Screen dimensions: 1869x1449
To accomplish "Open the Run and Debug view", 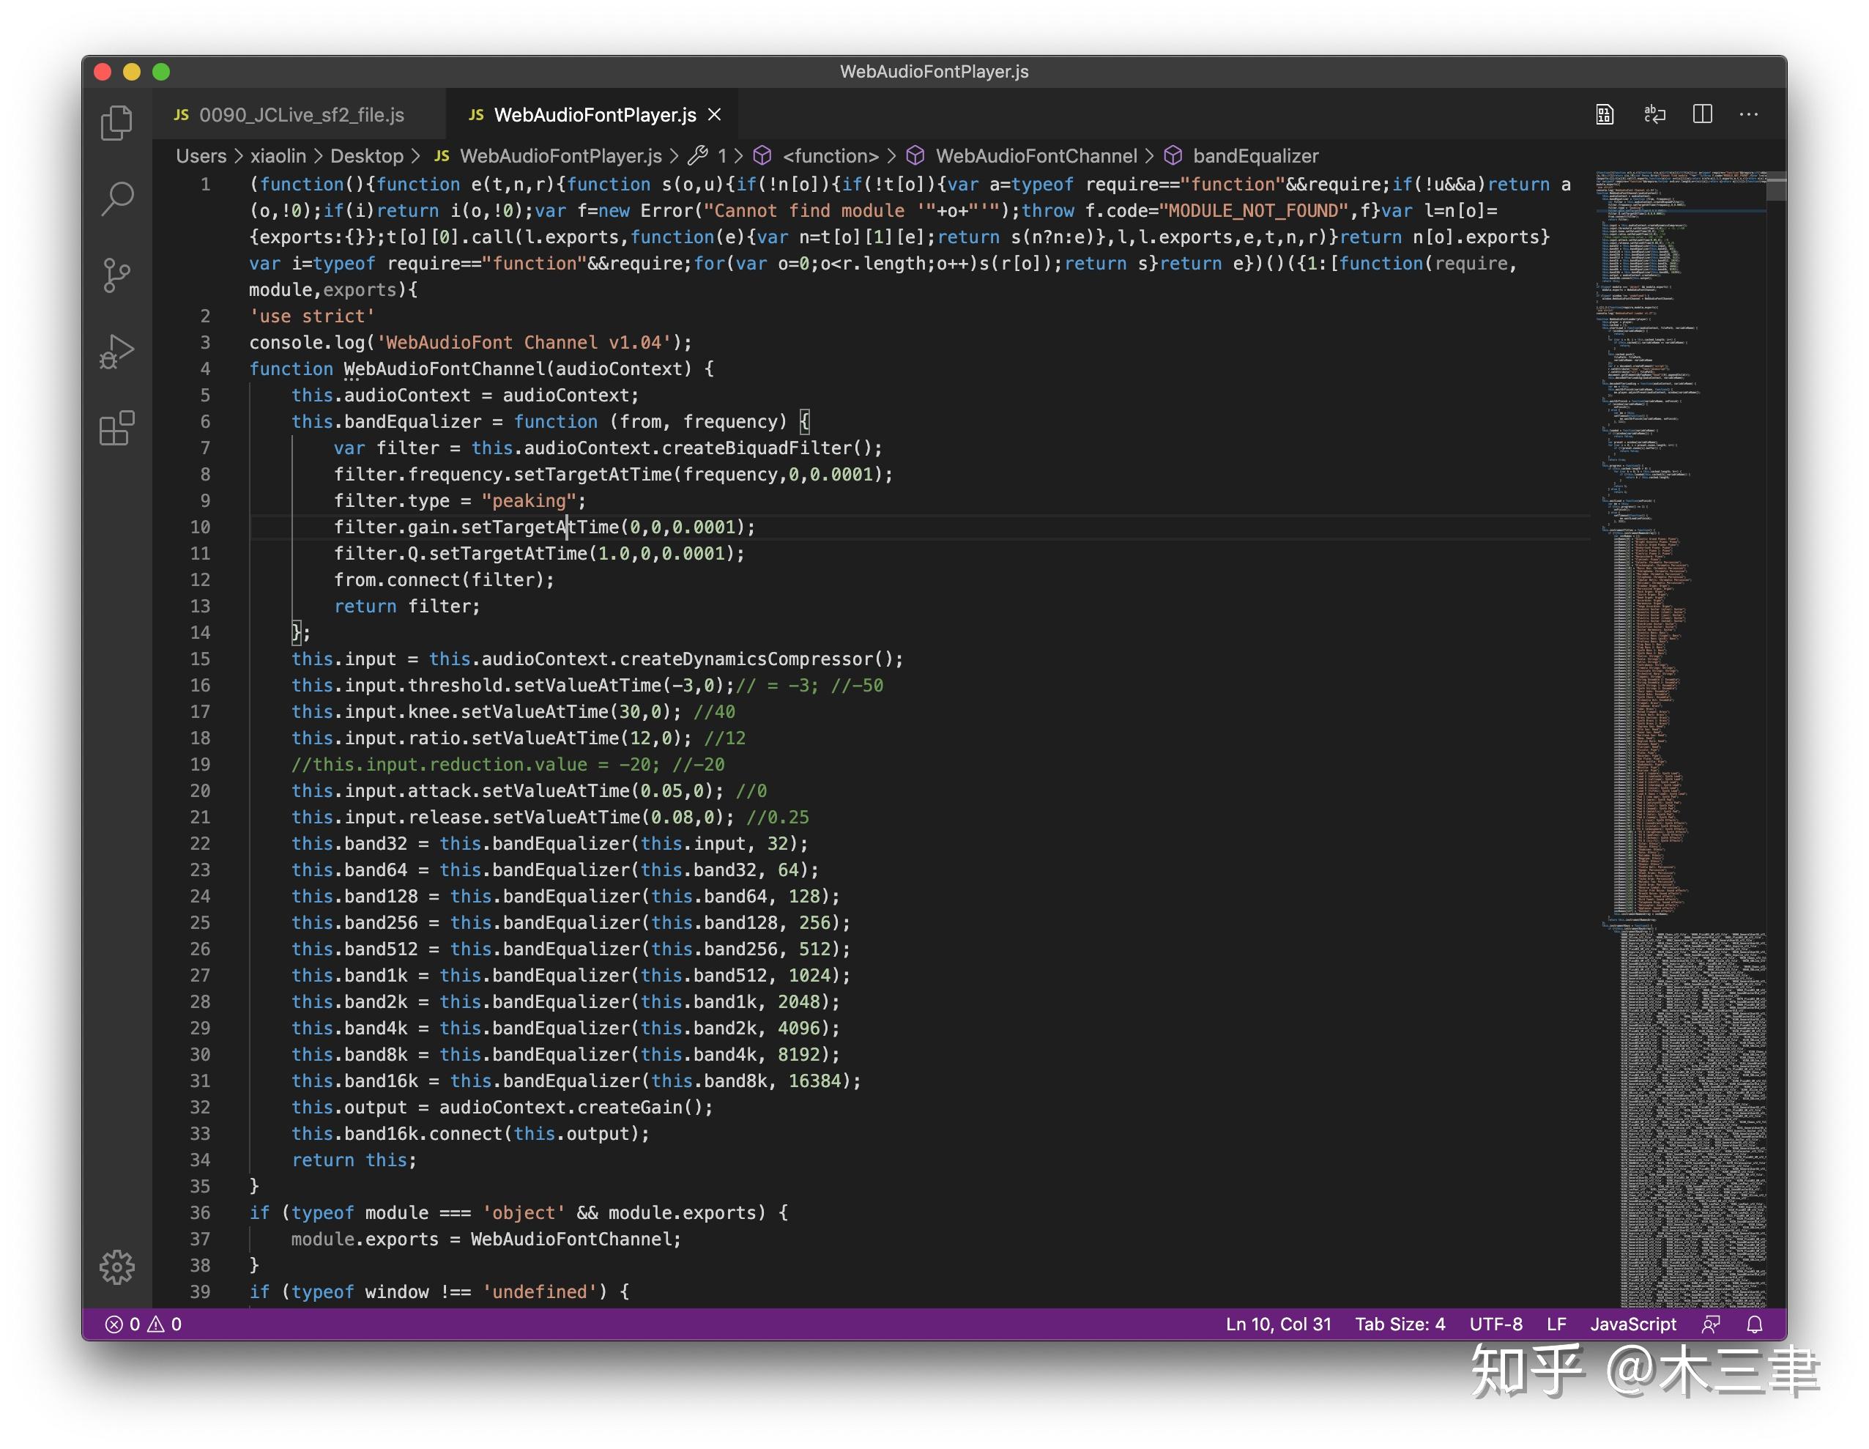I will (x=116, y=352).
